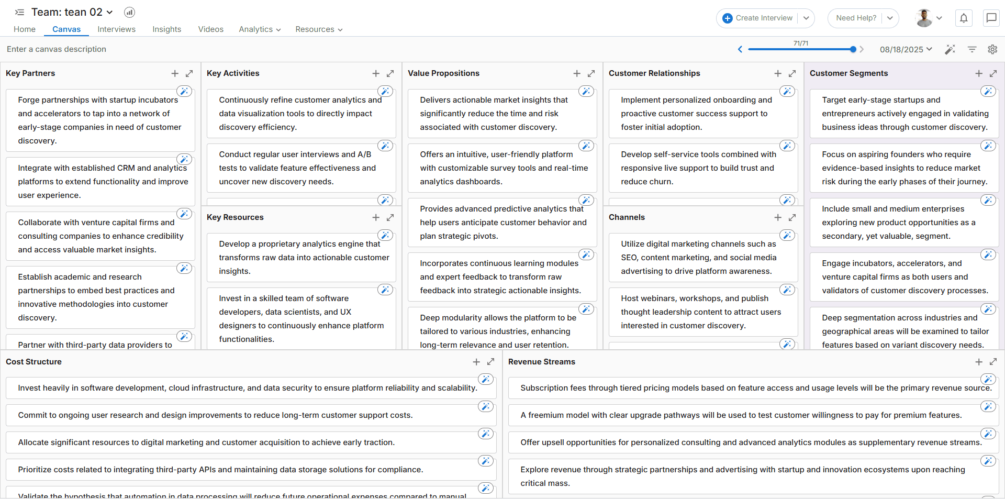The height and width of the screenshot is (499, 1005).
Task: Add a card to Customer Segments
Action: [x=979, y=74]
